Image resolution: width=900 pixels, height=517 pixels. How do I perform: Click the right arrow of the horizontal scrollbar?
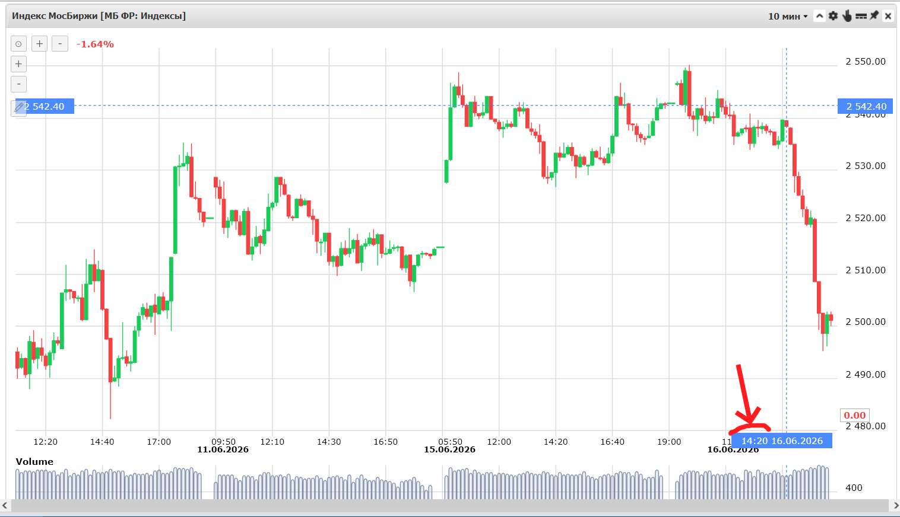pos(896,505)
